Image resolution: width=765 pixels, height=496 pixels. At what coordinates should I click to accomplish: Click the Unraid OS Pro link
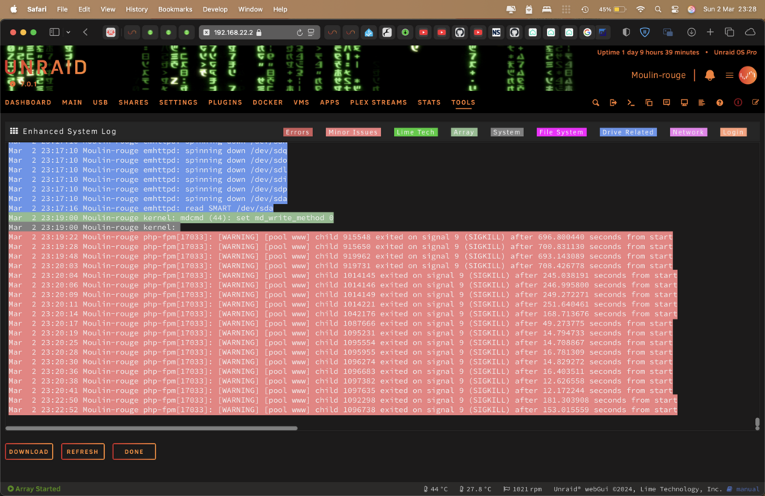tap(735, 53)
